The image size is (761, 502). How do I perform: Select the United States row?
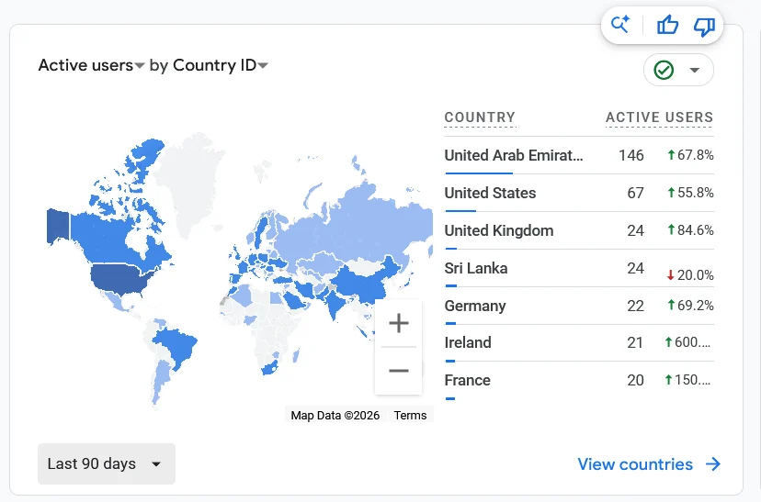point(579,193)
